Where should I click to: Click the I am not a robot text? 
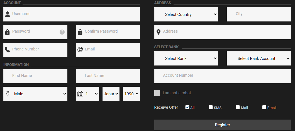(177, 93)
